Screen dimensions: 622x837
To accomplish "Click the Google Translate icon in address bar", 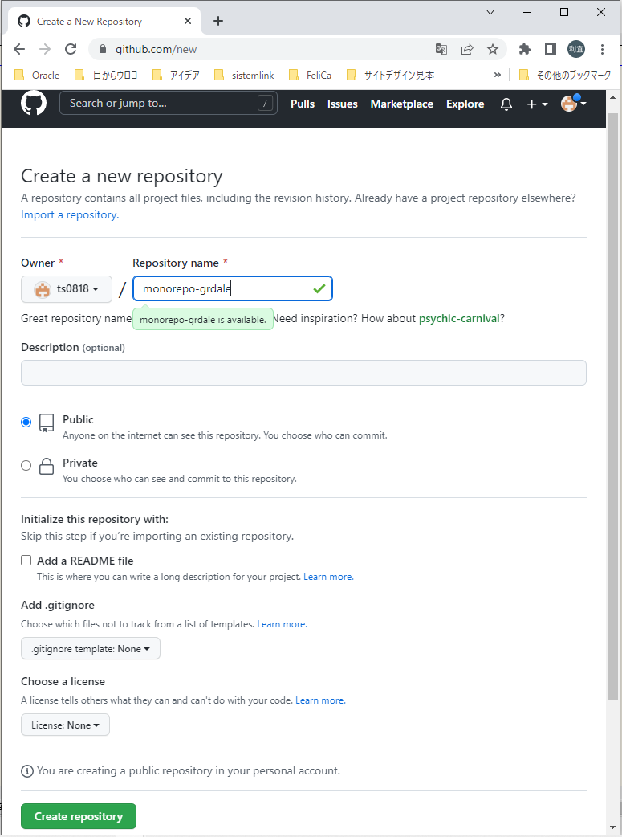I will coord(441,49).
